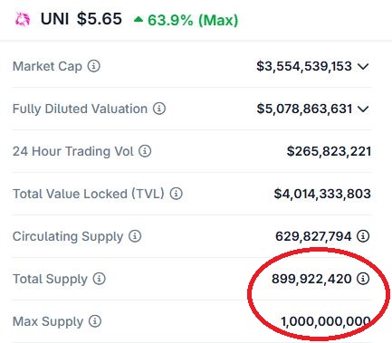392x343 pixels.
Task: Click the Market Cap label text
Action: (x=47, y=66)
